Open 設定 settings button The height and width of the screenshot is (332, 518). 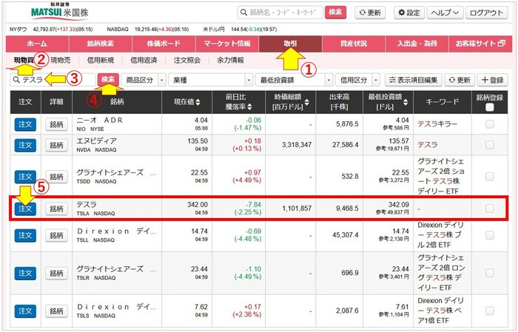pos(409,13)
